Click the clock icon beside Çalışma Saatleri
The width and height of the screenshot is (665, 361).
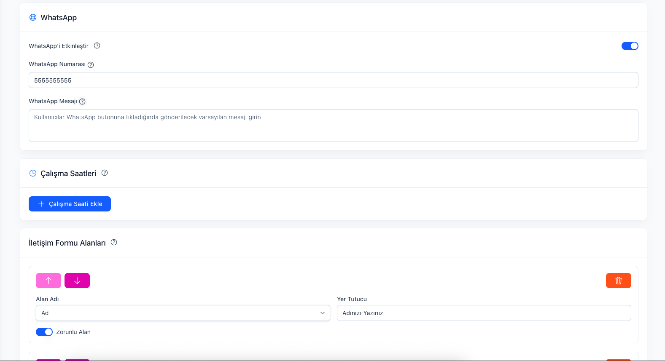(33, 173)
